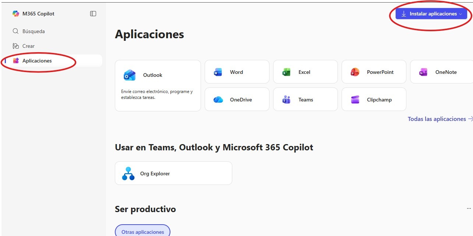Open the Org Explorer app

[173, 173]
